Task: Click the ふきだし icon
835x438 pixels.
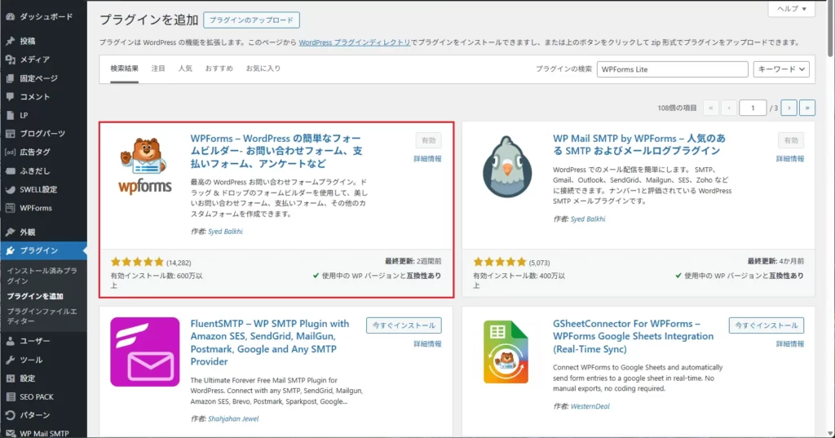Action: click(10, 171)
